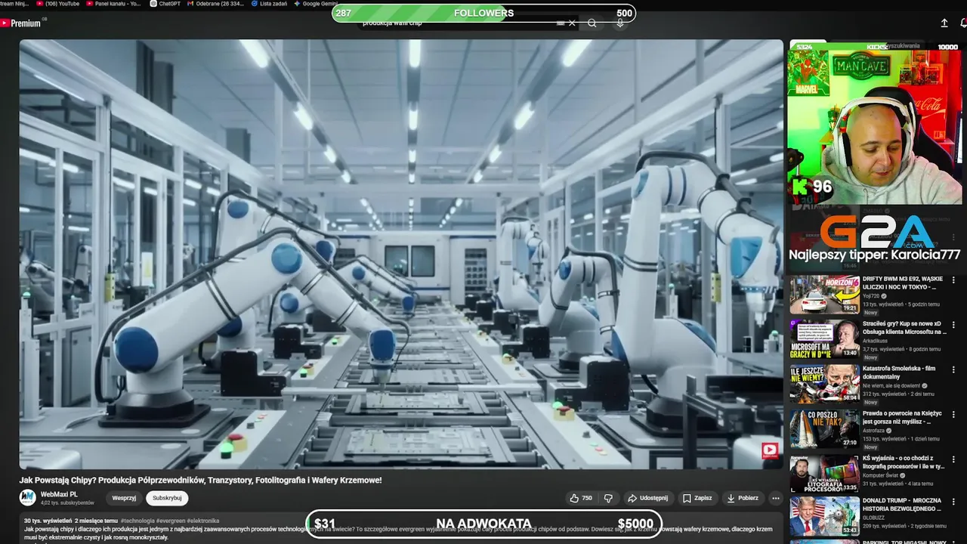Open Straciłeś gry? video thumbnail
Viewport: 967px width, 544px height.
[x=824, y=339]
